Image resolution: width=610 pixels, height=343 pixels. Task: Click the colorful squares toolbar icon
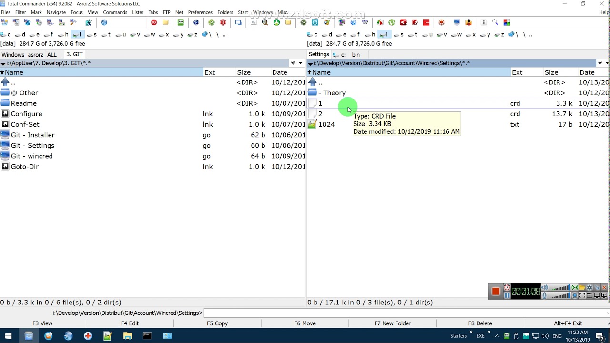[507, 22]
